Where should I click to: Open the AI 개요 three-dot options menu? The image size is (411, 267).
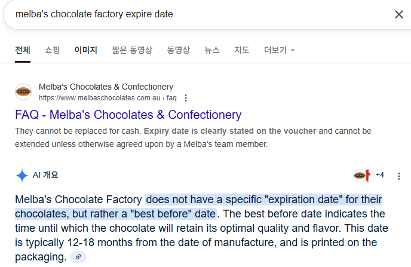pos(398,176)
